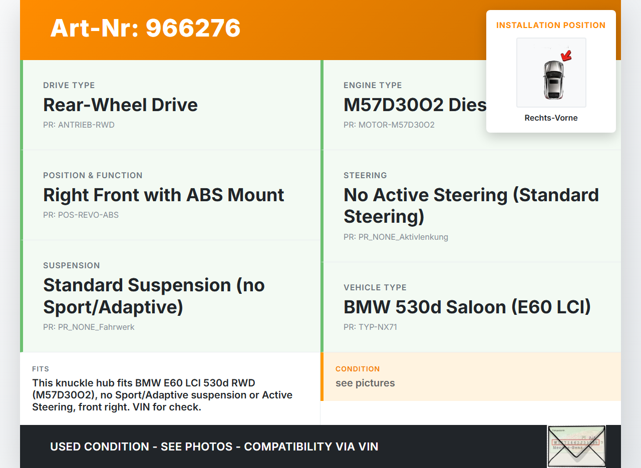Click the PR: PR_NONE_Aktivlenkung code

point(396,237)
